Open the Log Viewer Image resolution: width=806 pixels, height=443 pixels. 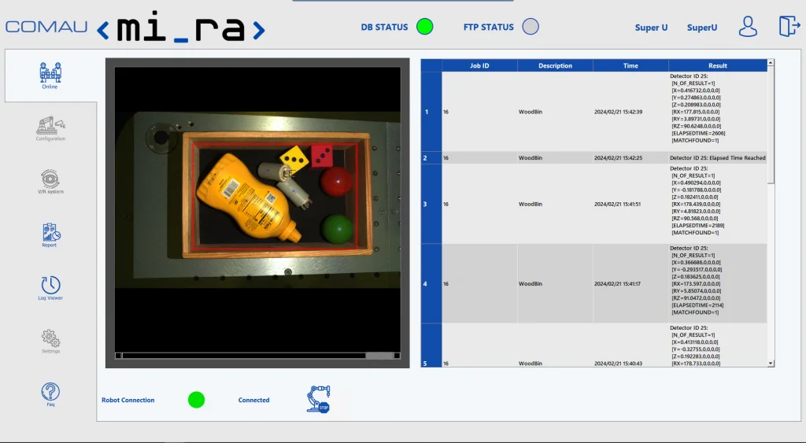pos(50,287)
